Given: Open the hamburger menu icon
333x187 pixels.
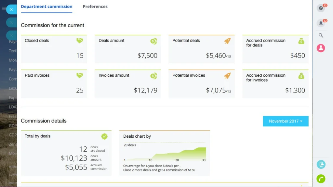Looking at the screenshot, I should pyautogui.click(x=4, y=8).
